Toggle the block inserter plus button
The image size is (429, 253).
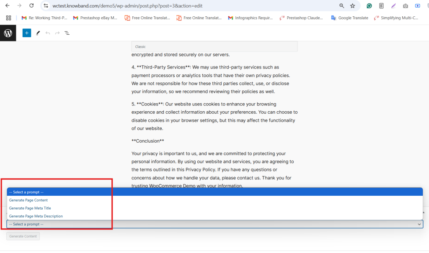(x=26, y=33)
